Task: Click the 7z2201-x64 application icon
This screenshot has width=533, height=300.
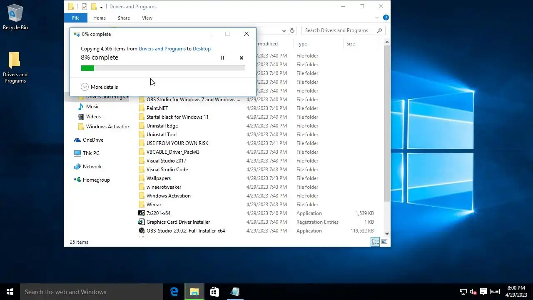Action: tap(142, 213)
